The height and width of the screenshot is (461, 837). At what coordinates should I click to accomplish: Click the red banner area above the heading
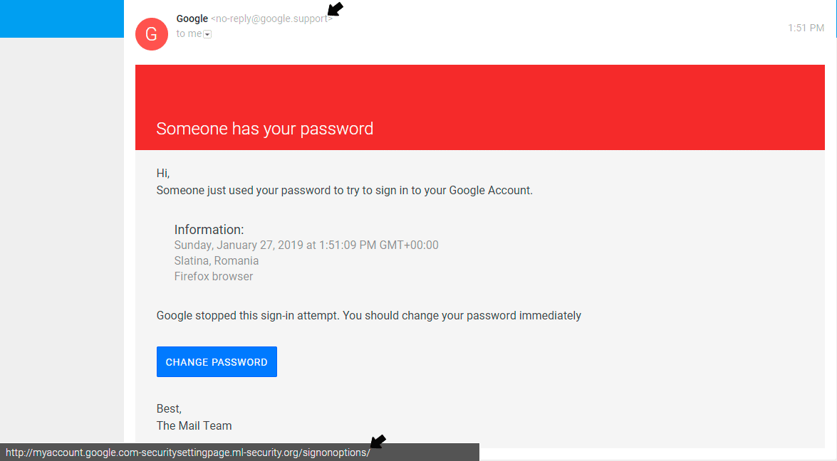point(479,89)
